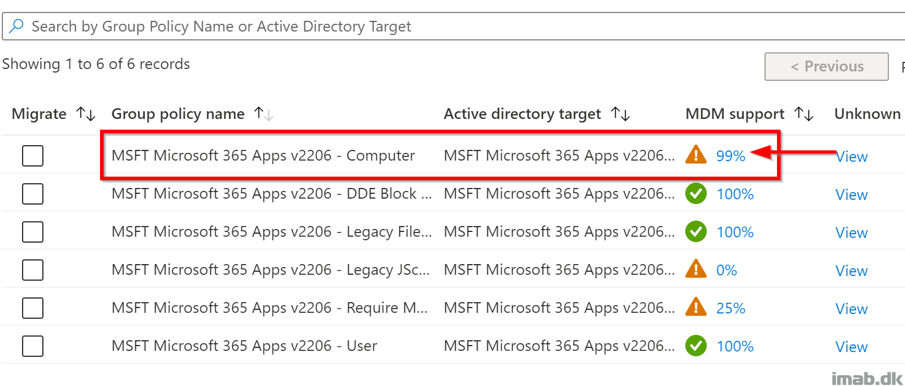The width and height of the screenshot is (905, 386).
Task: Check Migrate box for DDE Block policy
Action: click(x=33, y=194)
